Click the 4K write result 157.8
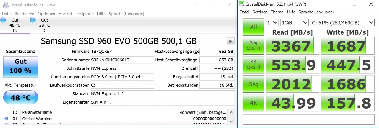Screen dimensions: 379x128 pyautogui.click(x=348, y=103)
